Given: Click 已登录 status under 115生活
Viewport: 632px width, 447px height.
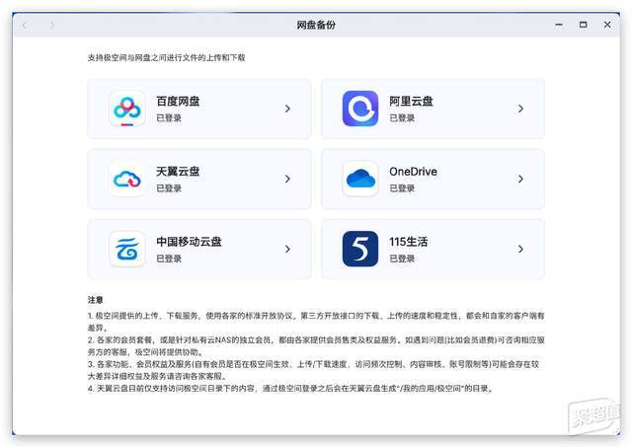Looking at the screenshot, I should pyautogui.click(x=402, y=259).
